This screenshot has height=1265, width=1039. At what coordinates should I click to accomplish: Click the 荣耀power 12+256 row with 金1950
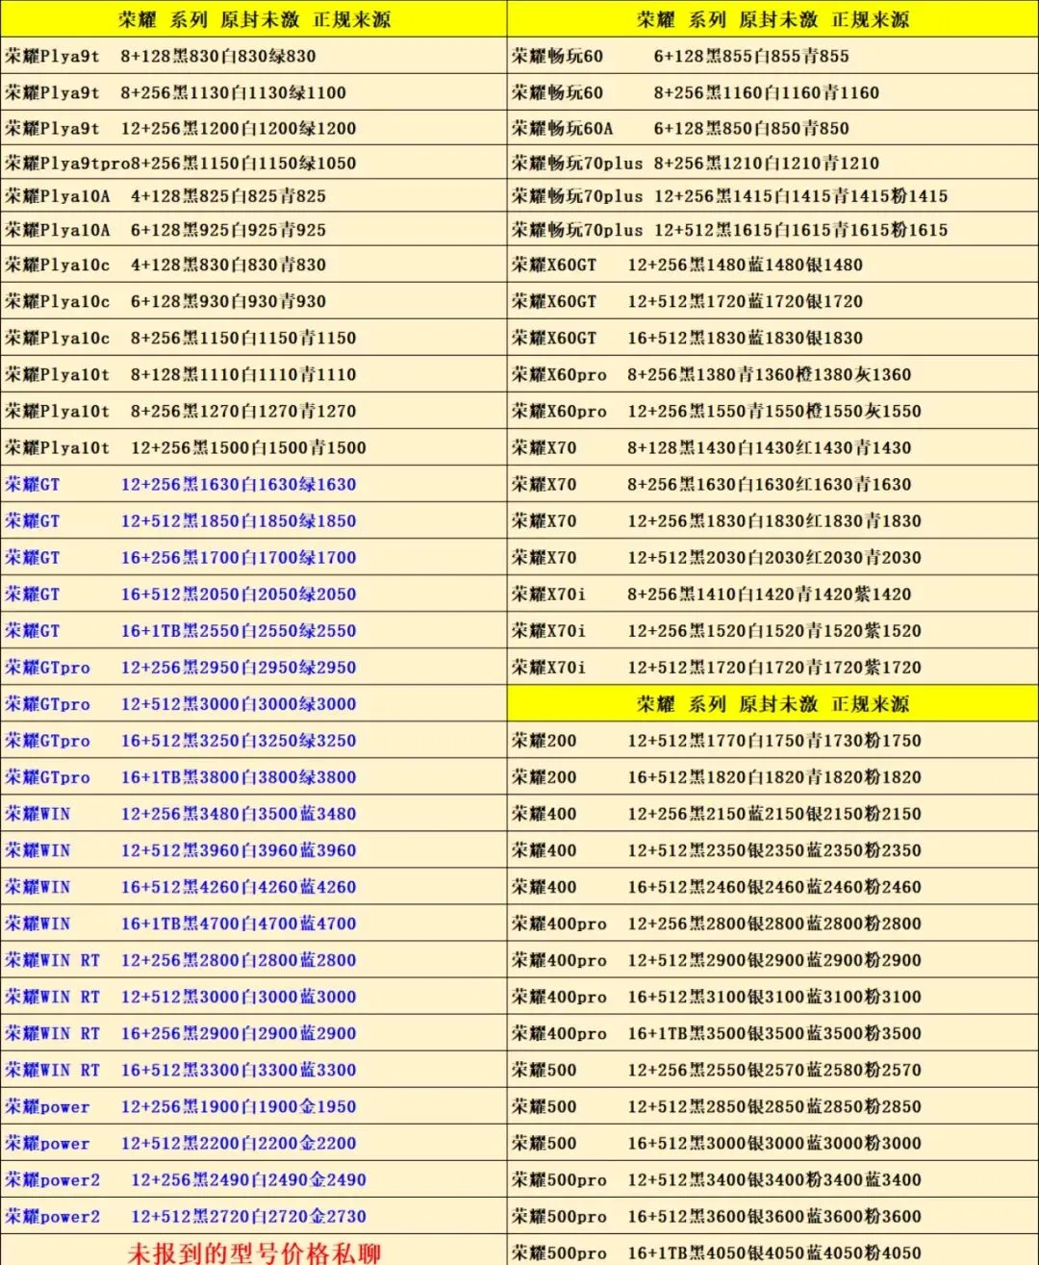pyautogui.click(x=254, y=1105)
